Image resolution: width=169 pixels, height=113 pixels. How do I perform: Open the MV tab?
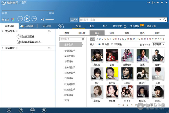[105, 26]
